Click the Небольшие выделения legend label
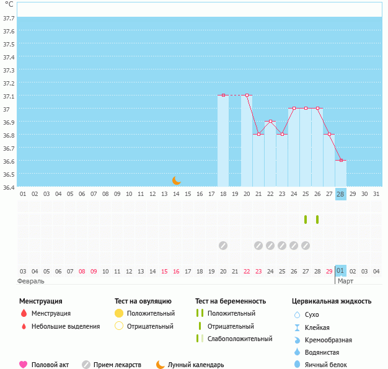Screen dimensions: 388x369 click(66, 326)
